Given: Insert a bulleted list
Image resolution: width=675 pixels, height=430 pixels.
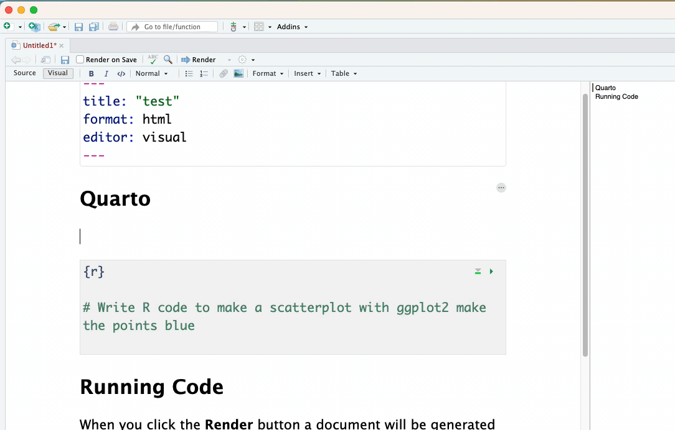Looking at the screenshot, I should [x=189, y=73].
